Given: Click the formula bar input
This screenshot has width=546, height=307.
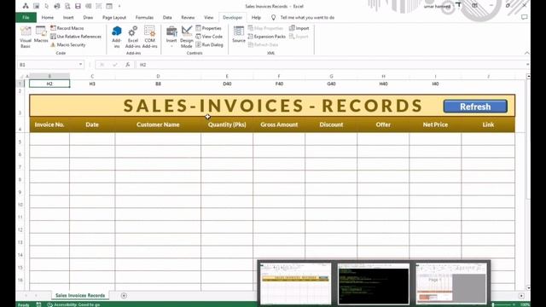Looking at the screenshot, I should (x=331, y=65).
